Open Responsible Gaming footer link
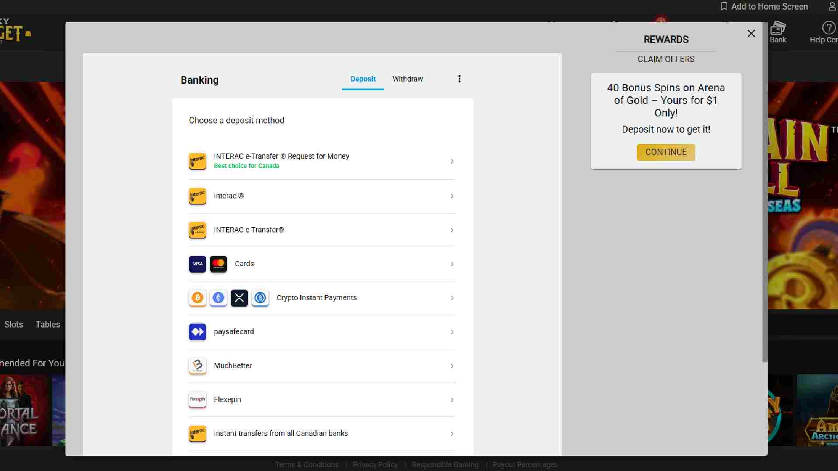 tap(445, 464)
